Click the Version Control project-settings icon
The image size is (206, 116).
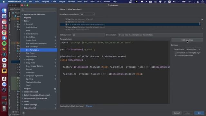point(55,92)
